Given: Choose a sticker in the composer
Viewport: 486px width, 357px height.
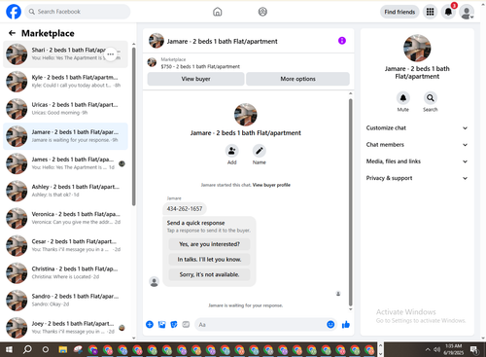Looking at the screenshot, I should click(174, 324).
